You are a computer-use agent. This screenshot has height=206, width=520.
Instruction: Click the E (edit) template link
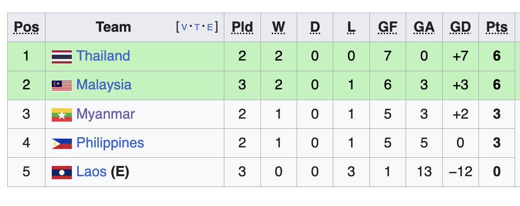coord(210,27)
